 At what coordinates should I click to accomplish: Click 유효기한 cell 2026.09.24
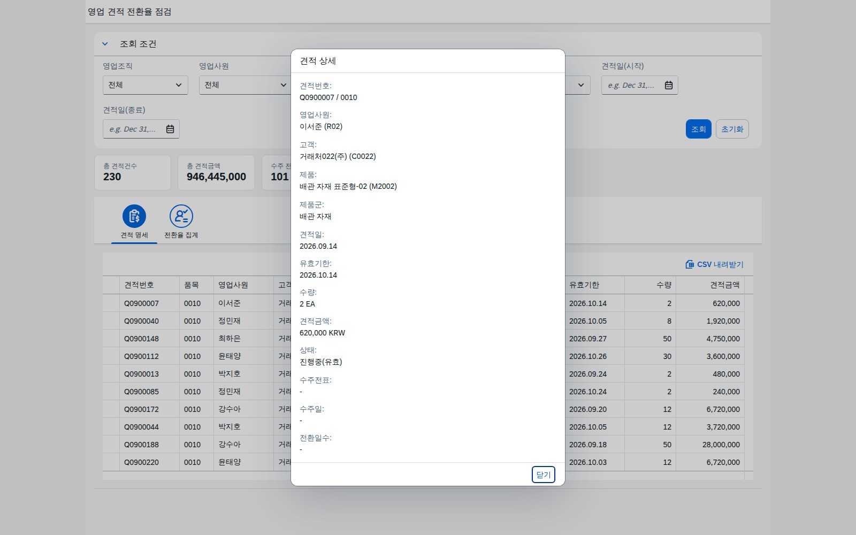pos(594,374)
